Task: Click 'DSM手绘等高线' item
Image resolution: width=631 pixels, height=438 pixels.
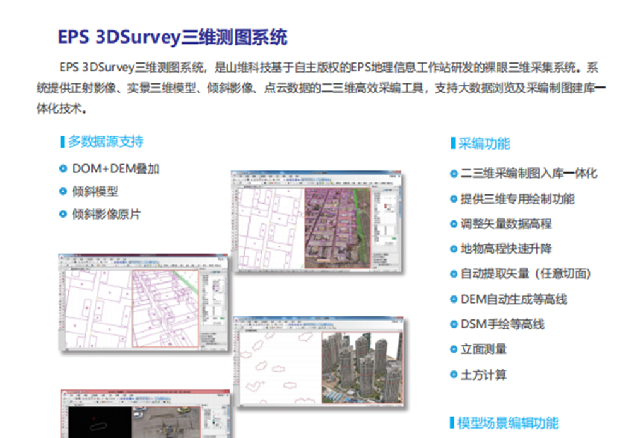Action: [x=503, y=324]
